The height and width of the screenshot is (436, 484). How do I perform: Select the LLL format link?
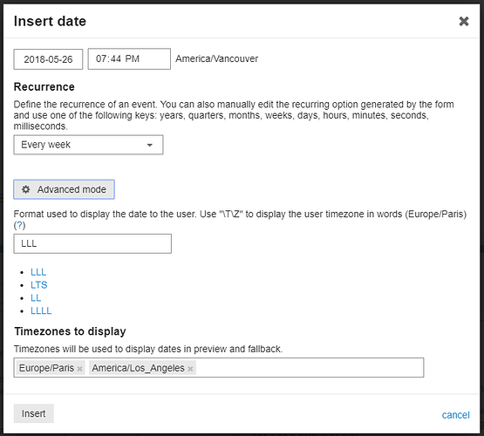coord(38,272)
